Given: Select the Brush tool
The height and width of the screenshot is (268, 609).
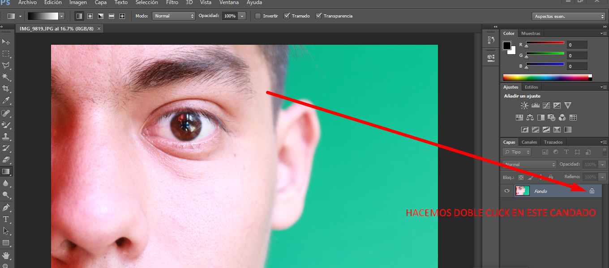Looking at the screenshot, I should 6,124.
